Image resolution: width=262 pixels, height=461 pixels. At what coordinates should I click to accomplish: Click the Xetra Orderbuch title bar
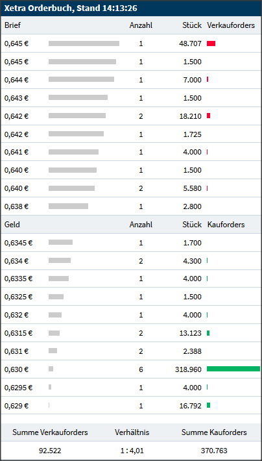(x=131, y=8)
